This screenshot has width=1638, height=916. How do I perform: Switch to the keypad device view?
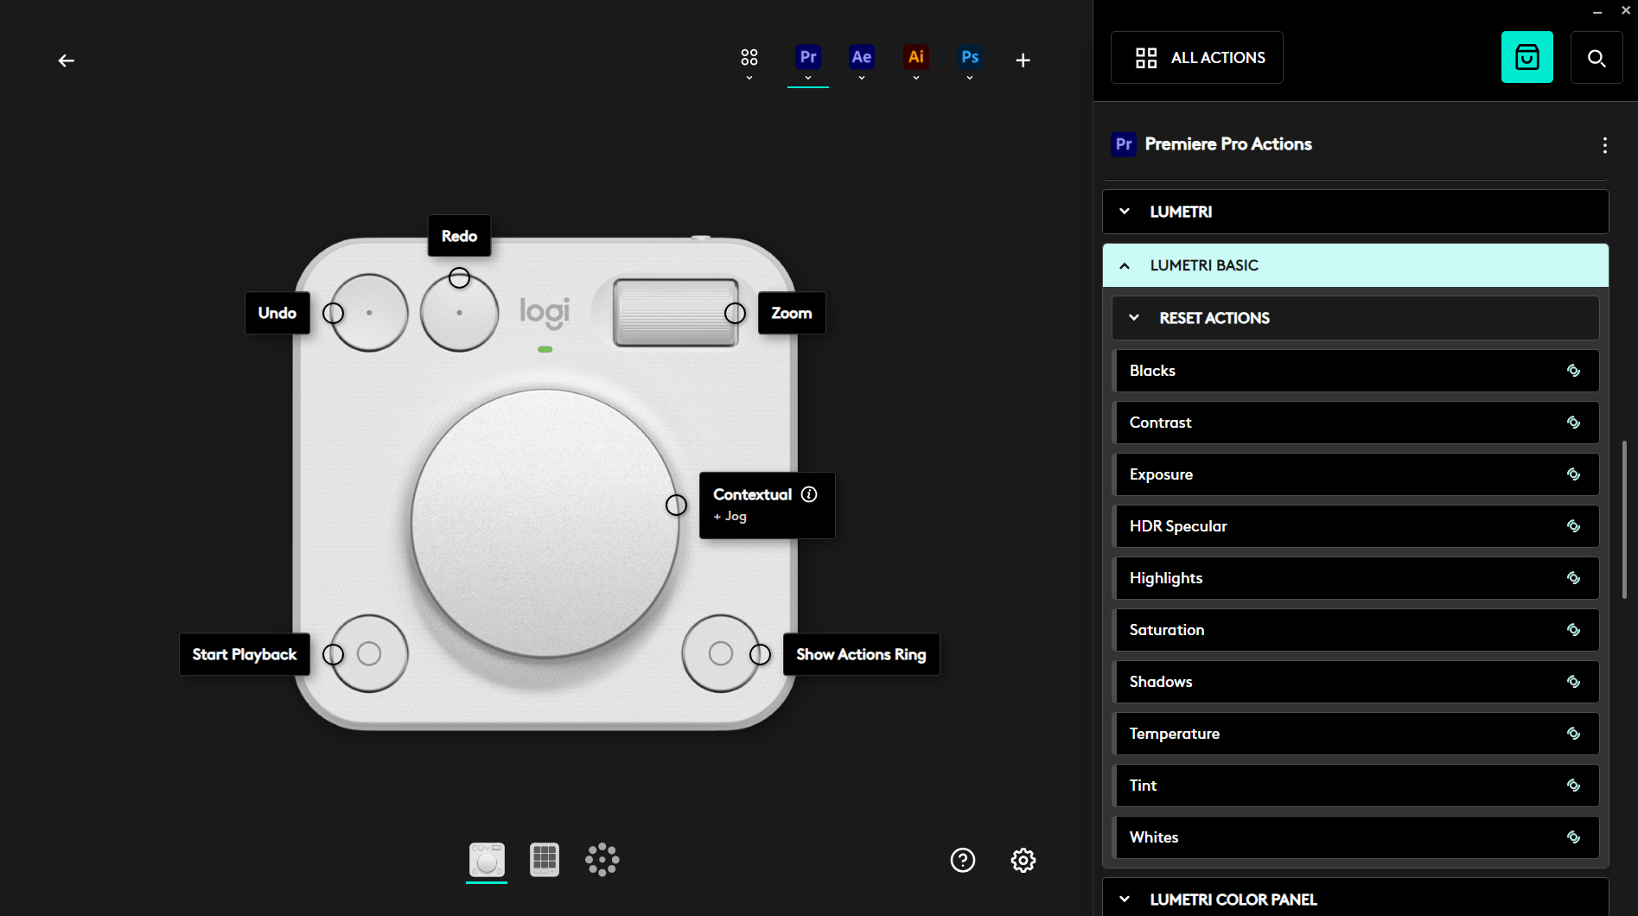[544, 859]
